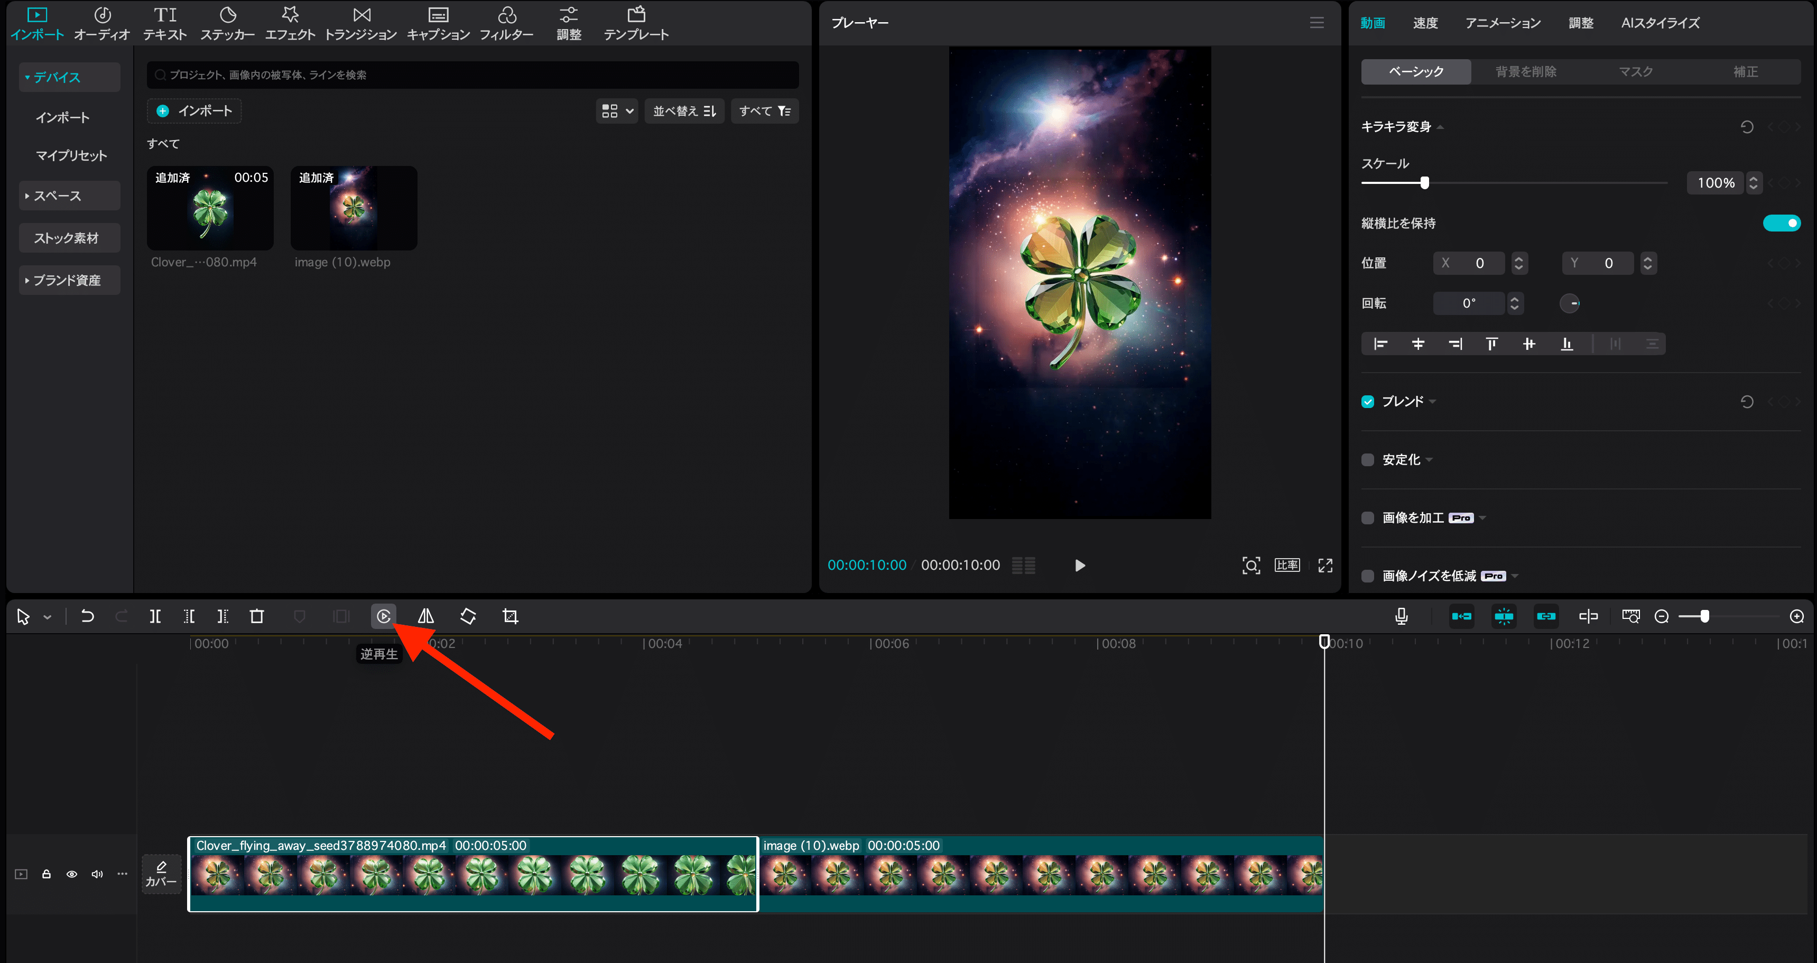Viewport: 1817px width, 963px height.
Task: Select the mirror flip tool icon
Action: tap(425, 616)
